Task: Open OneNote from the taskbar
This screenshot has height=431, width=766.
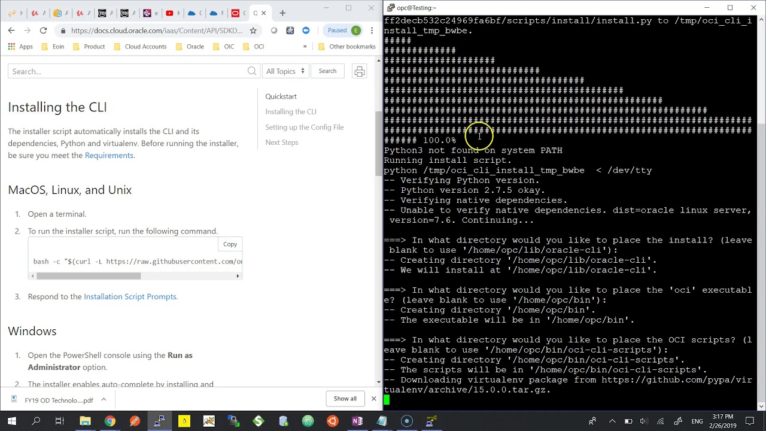Action: pyautogui.click(x=357, y=421)
